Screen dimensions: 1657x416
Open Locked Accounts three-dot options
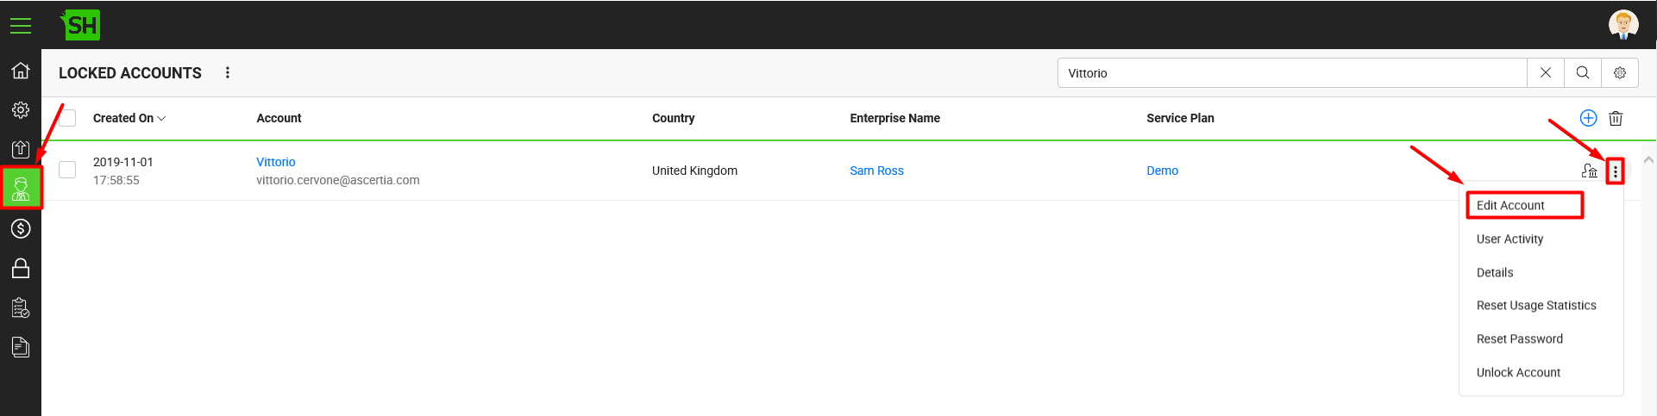[x=228, y=73]
